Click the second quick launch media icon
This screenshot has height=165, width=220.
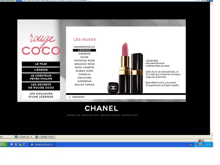click(x=16, y=144)
